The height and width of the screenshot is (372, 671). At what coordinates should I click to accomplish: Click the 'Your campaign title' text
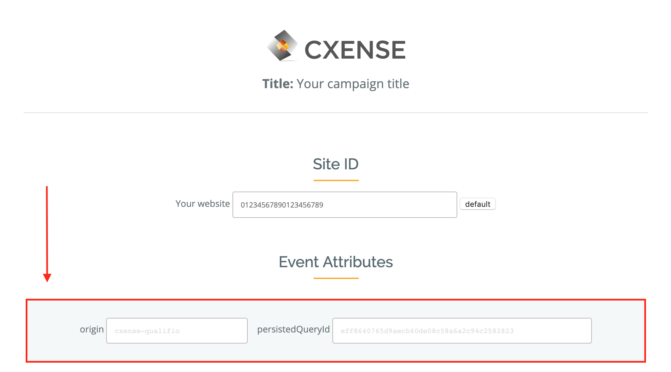pos(353,84)
